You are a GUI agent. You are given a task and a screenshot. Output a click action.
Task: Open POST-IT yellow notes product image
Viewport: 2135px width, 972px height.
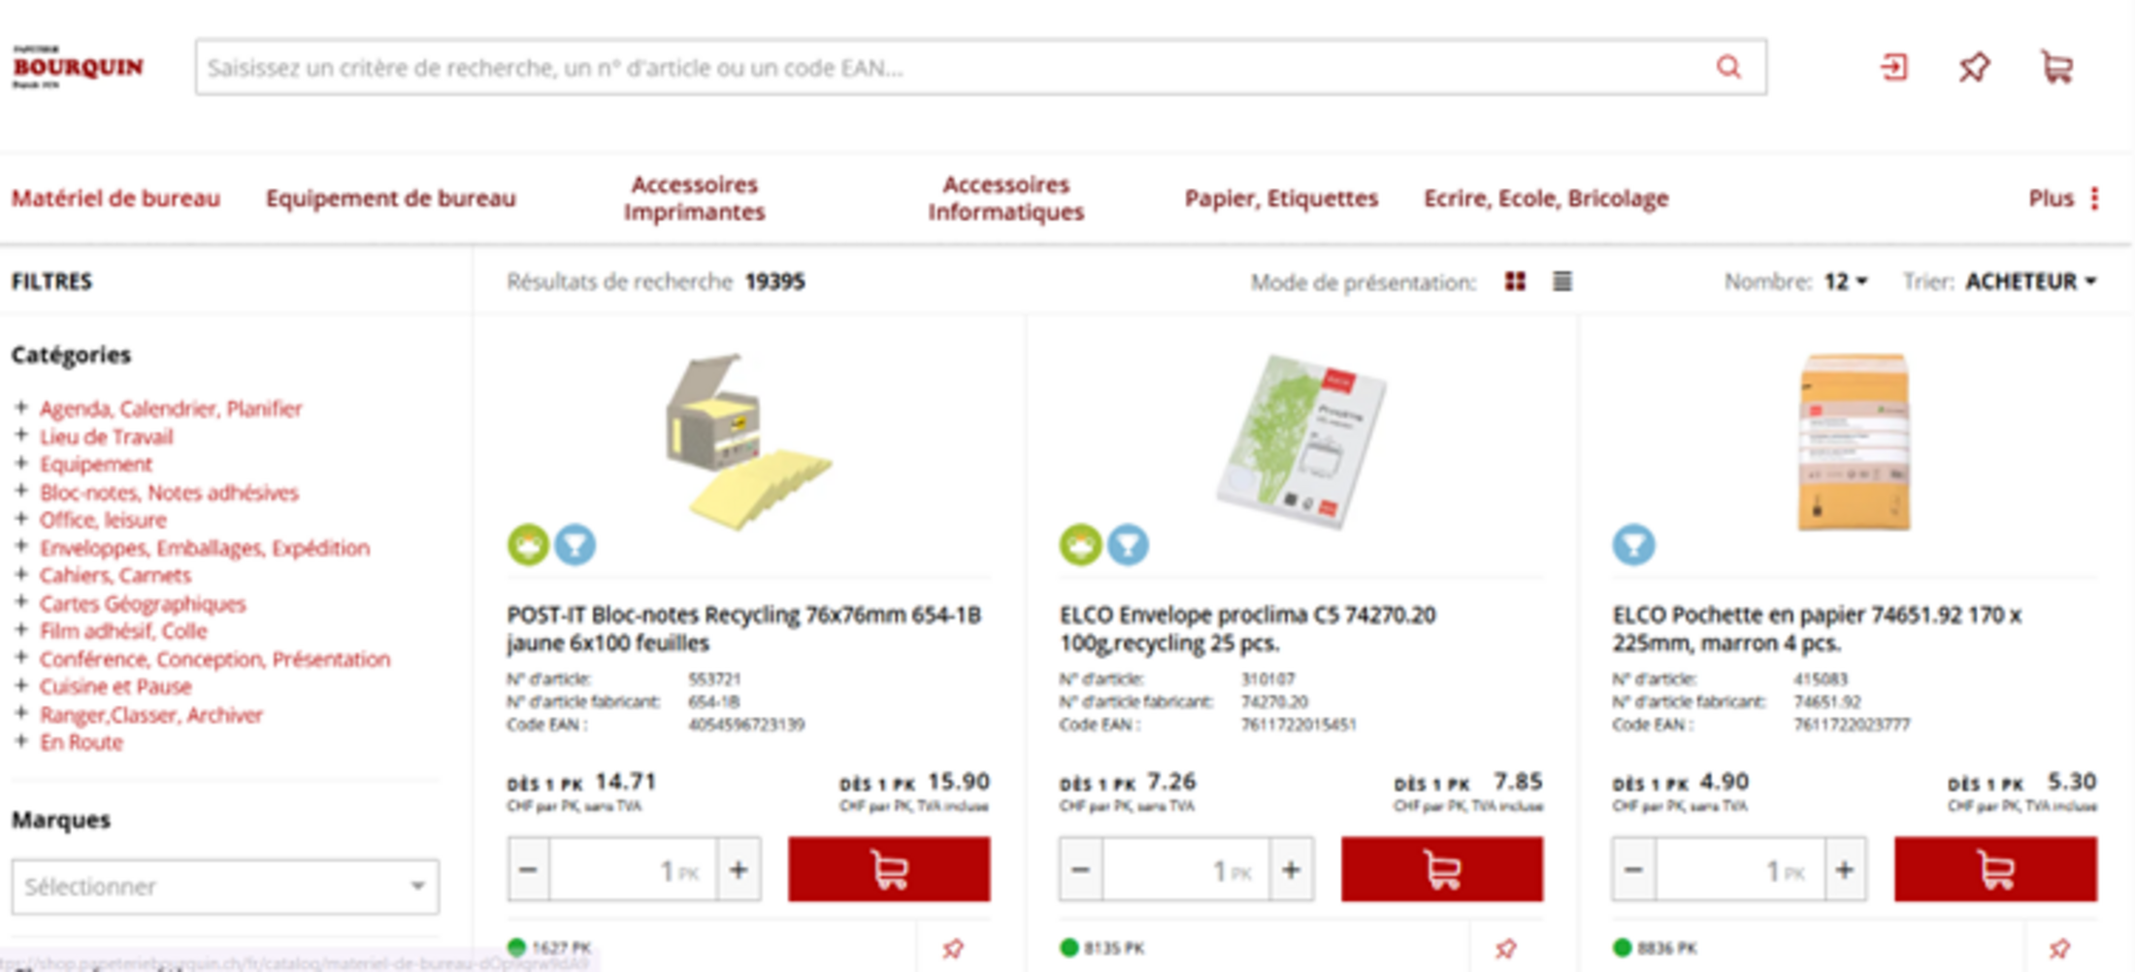pos(748,441)
